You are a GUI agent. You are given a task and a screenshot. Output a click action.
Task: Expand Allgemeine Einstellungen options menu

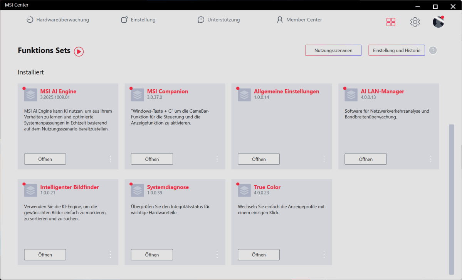pyautogui.click(x=324, y=159)
